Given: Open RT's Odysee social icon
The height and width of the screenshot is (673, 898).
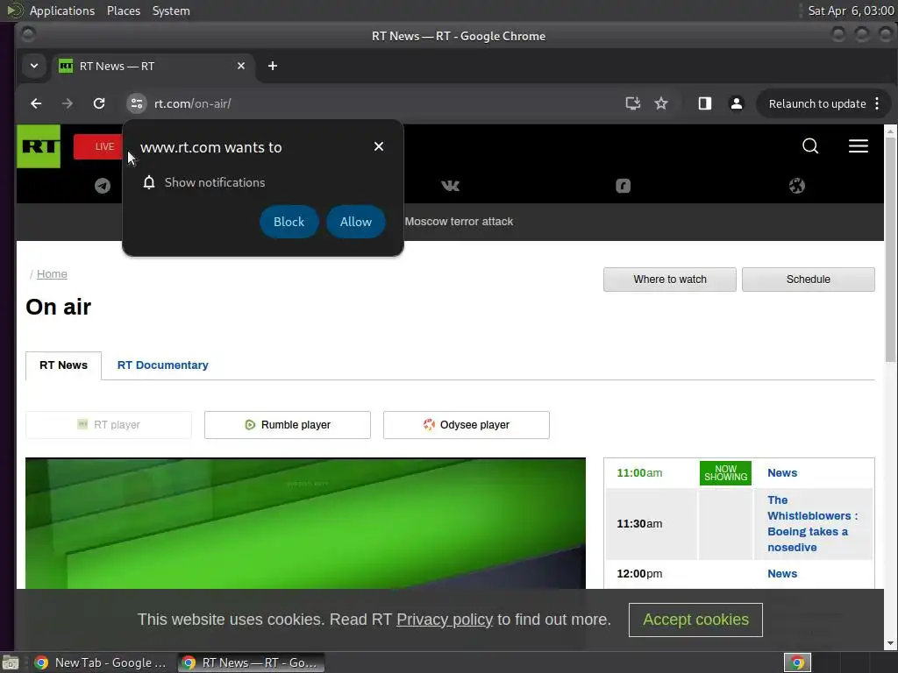Looking at the screenshot, I should click(796, 186).
